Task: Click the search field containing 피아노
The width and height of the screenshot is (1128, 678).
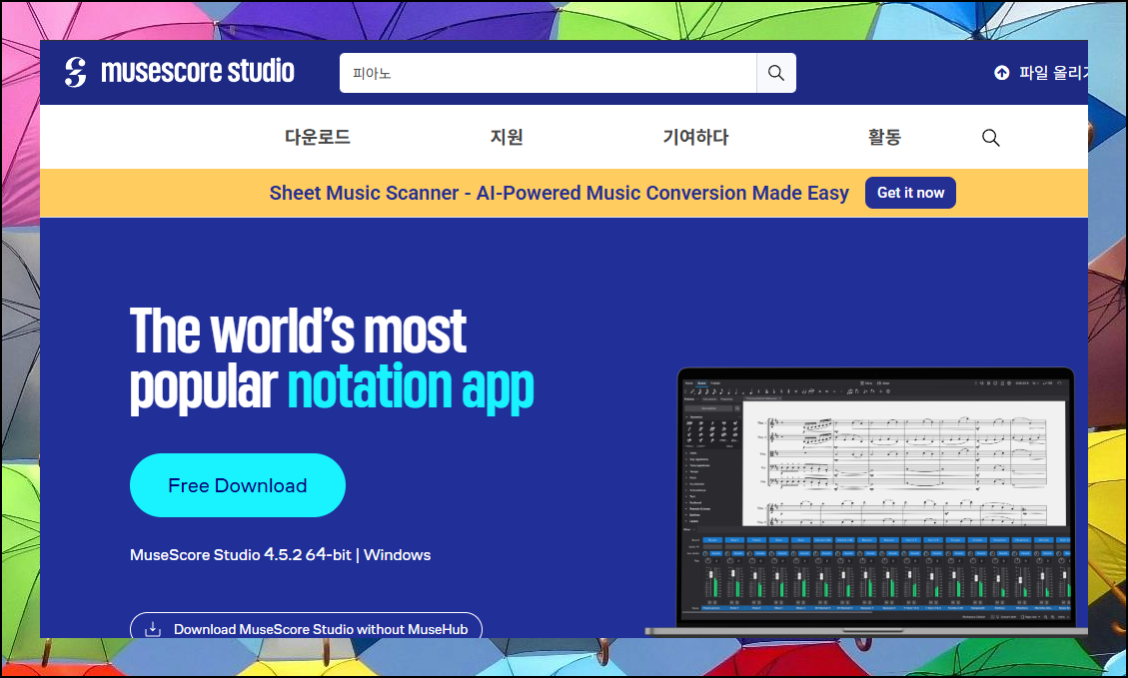Action: 549,73
